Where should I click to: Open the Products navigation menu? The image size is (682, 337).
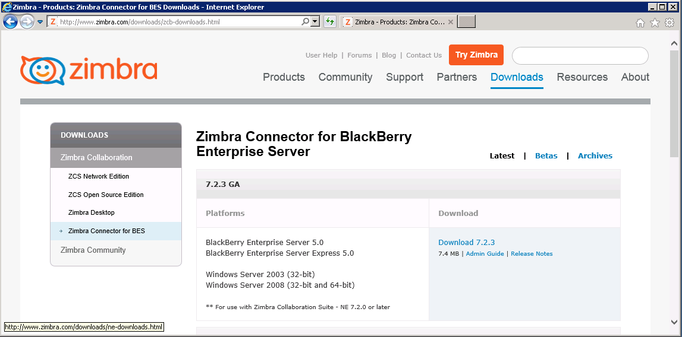284,77
